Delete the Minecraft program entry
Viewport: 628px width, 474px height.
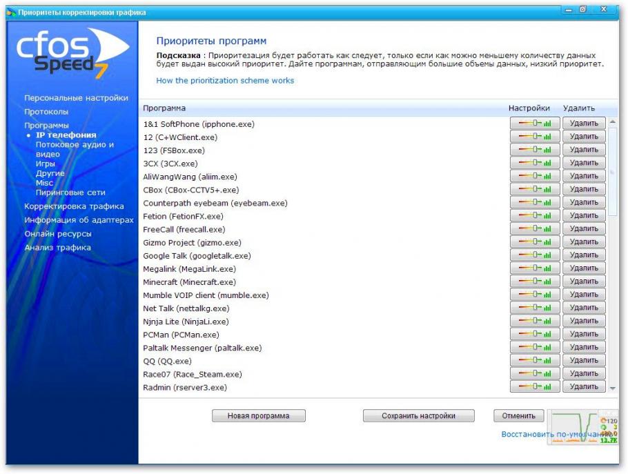click(x=584, y=282)
